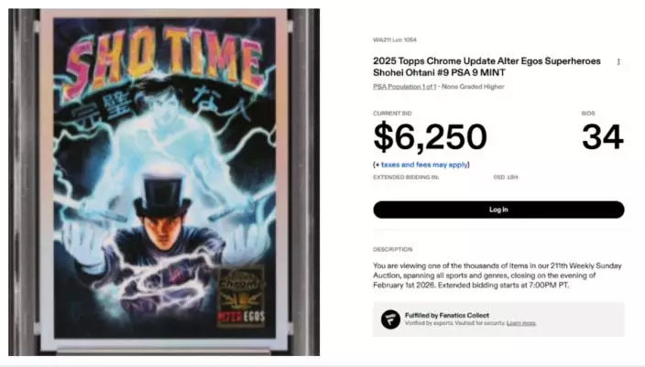The width and height of the screenshot is (645, 367).
Task: Click the BIDS label above the count
Action: point(588,113)
